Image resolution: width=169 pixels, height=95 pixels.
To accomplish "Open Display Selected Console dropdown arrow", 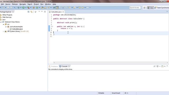I will [160, 66].
